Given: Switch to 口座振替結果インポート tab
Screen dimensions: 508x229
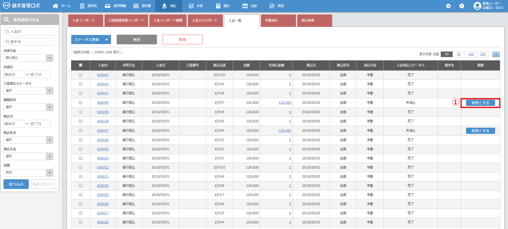Looking at the screenshot, I should click(126, 20).
